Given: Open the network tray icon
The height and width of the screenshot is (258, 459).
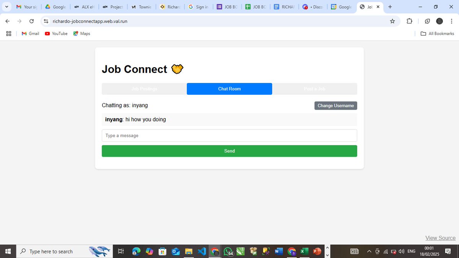Looking at the screenshot, I should [x=386, y=251].
